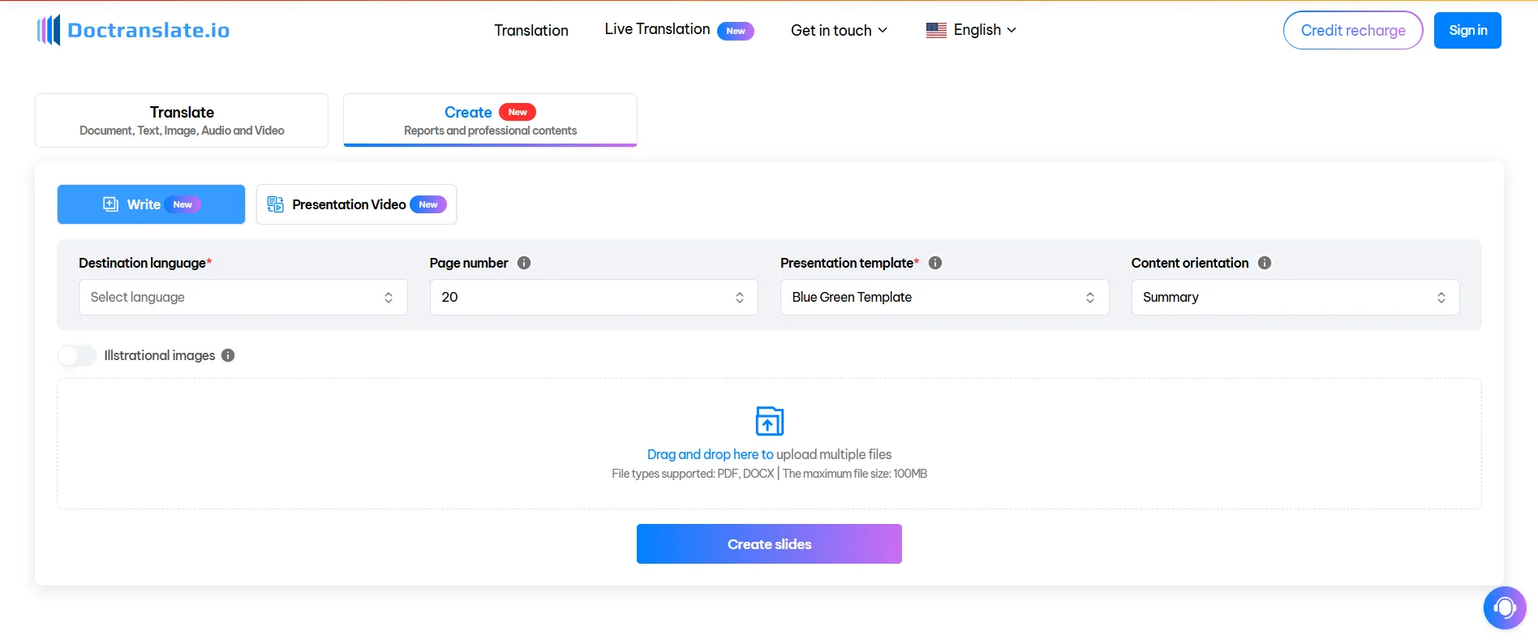Select the Write sub-tab
The height and width of the screenshot is (644, 1538).
[x=151, y=204]
